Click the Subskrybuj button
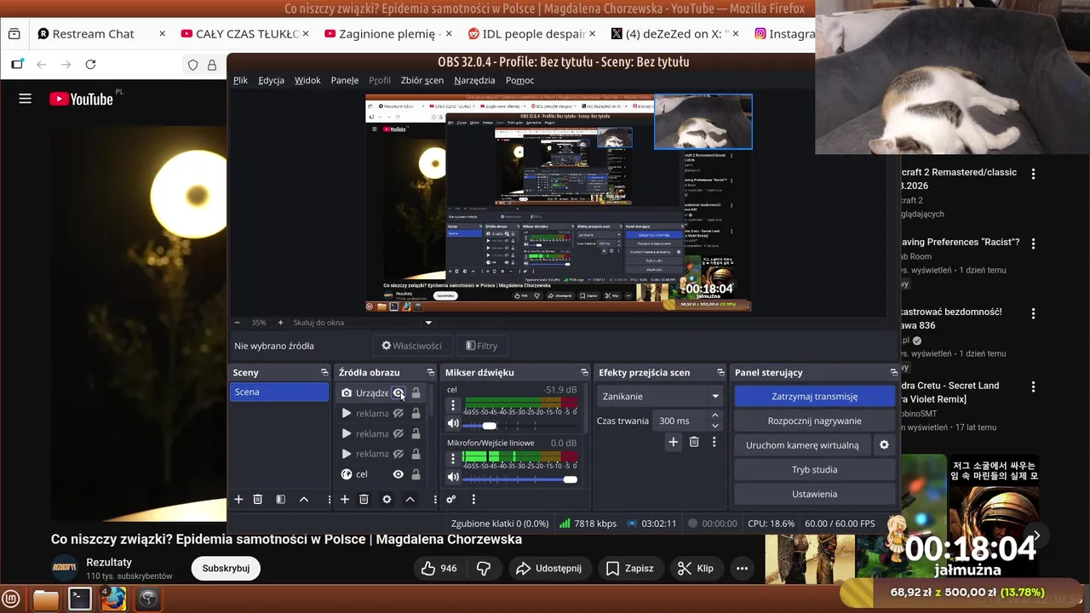 (x=226, y=568)
